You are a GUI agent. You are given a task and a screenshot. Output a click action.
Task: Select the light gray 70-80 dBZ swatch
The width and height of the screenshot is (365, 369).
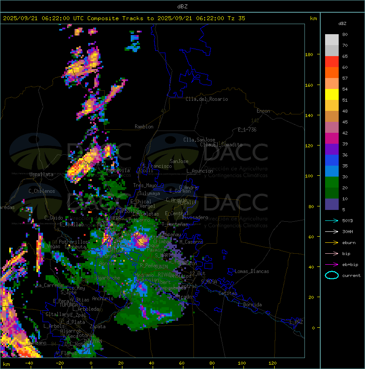[x=332, y=40]
